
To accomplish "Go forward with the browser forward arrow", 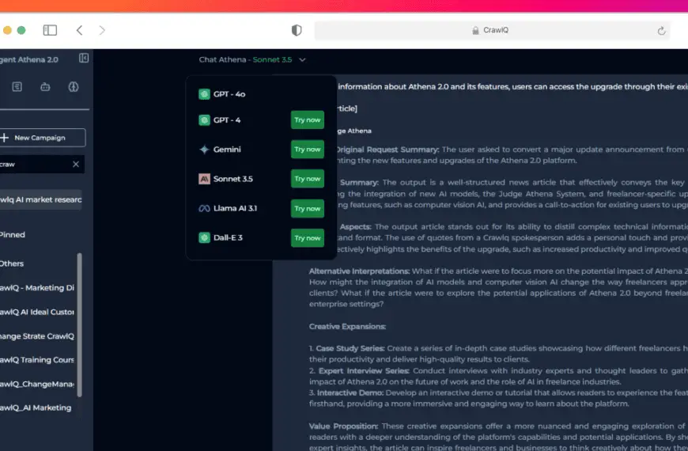I will coord(102,30).
